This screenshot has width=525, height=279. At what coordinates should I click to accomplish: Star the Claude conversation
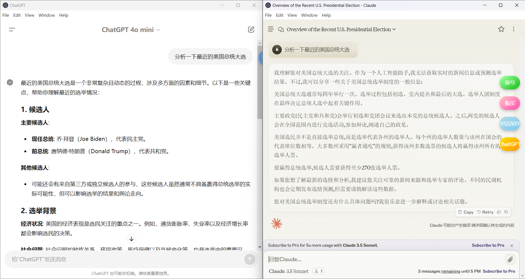click(x=501, y=29)
